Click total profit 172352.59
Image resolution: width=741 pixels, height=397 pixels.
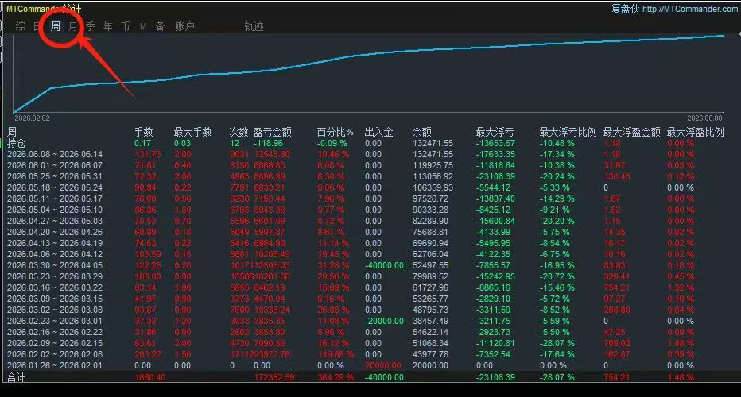pyautogui.click(x=274, y=377)
